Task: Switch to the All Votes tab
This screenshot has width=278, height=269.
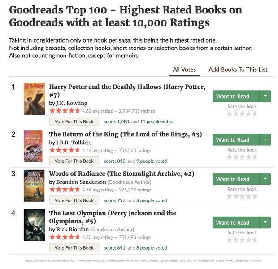Action: [x=184, y=69]
